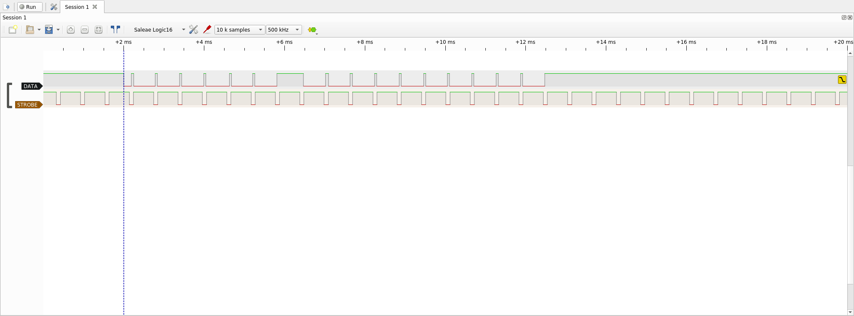Open the device configuration wrench icon
This screenshot has height=316, width=854.
point(193,29)
